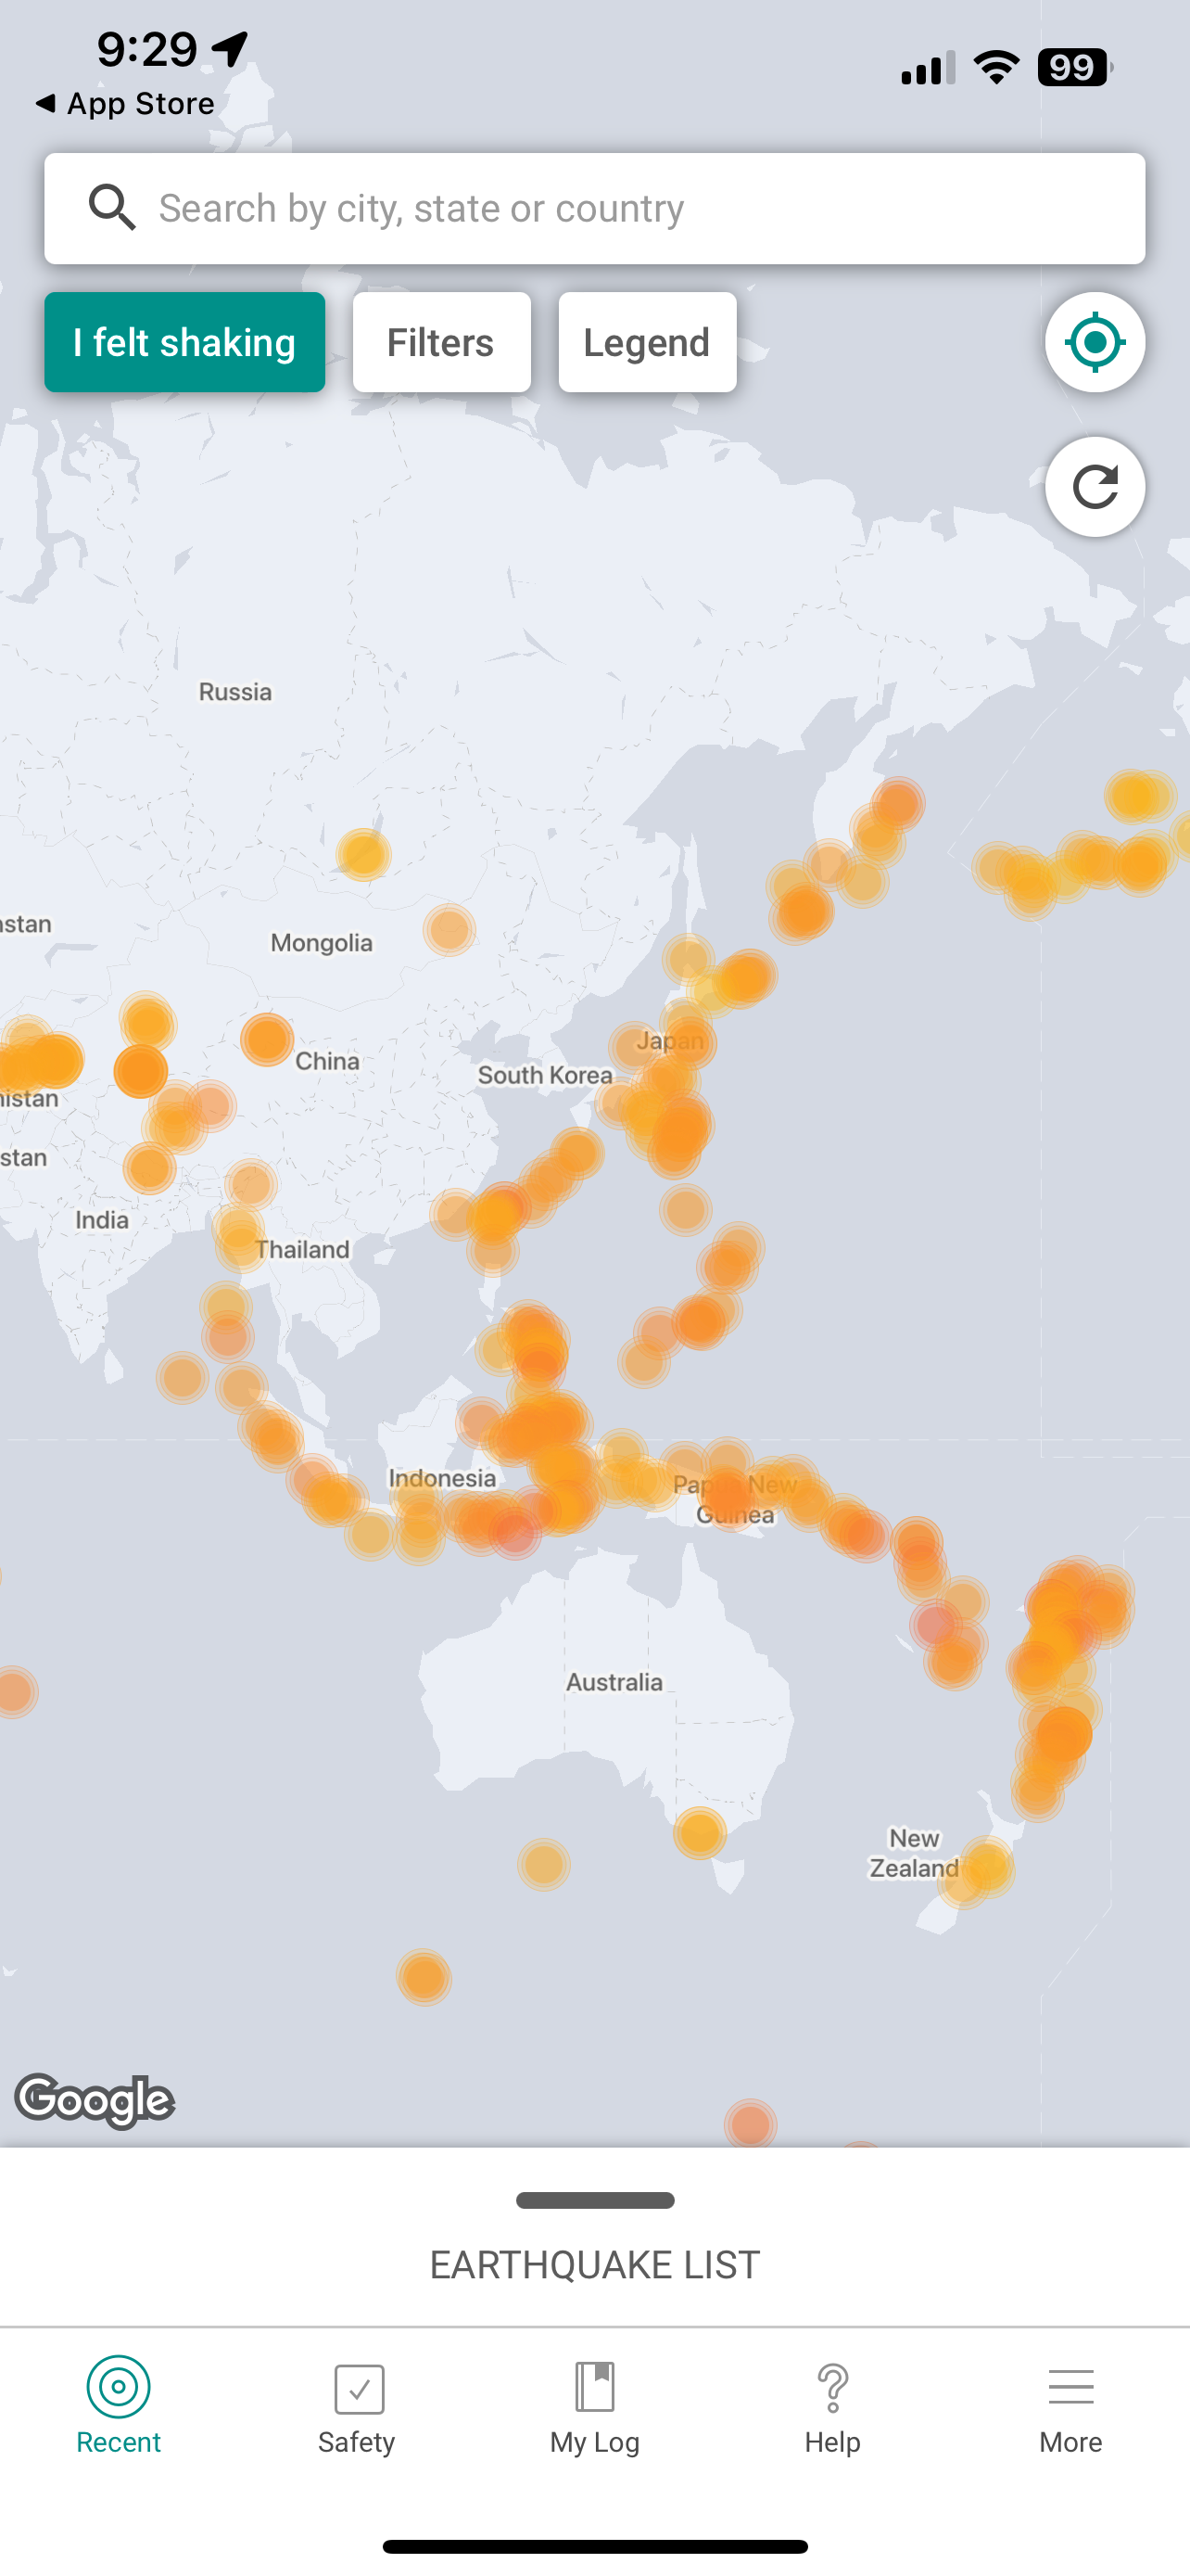Expand the Earthquake List drawer handle
This screenshot has height=2576, width=1190.
(594, 2200)
